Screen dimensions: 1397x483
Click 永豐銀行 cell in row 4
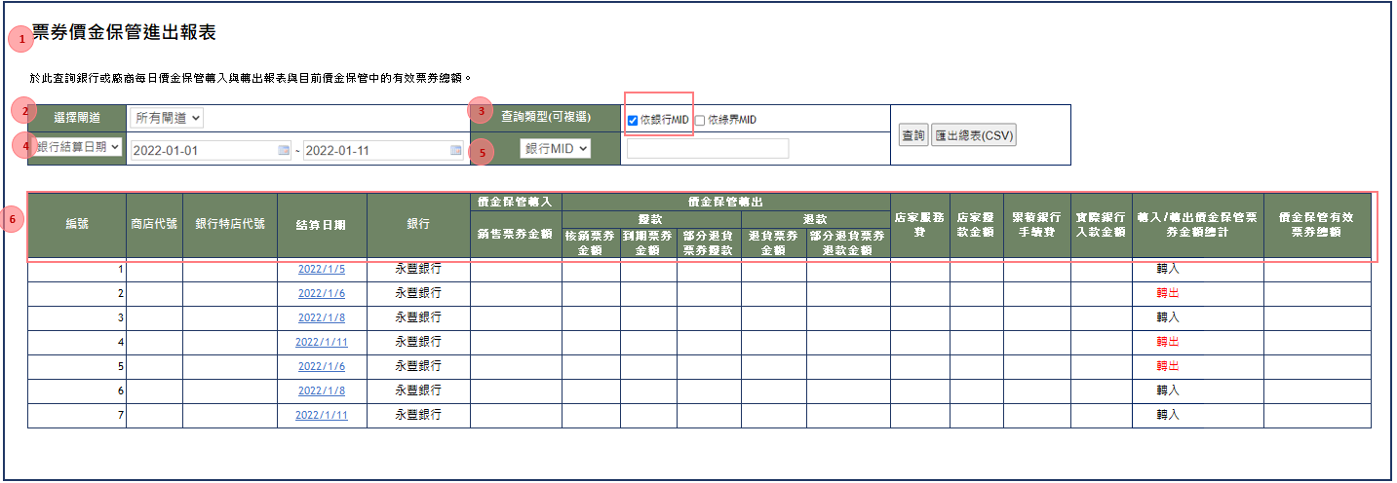[x=418, y=342]
